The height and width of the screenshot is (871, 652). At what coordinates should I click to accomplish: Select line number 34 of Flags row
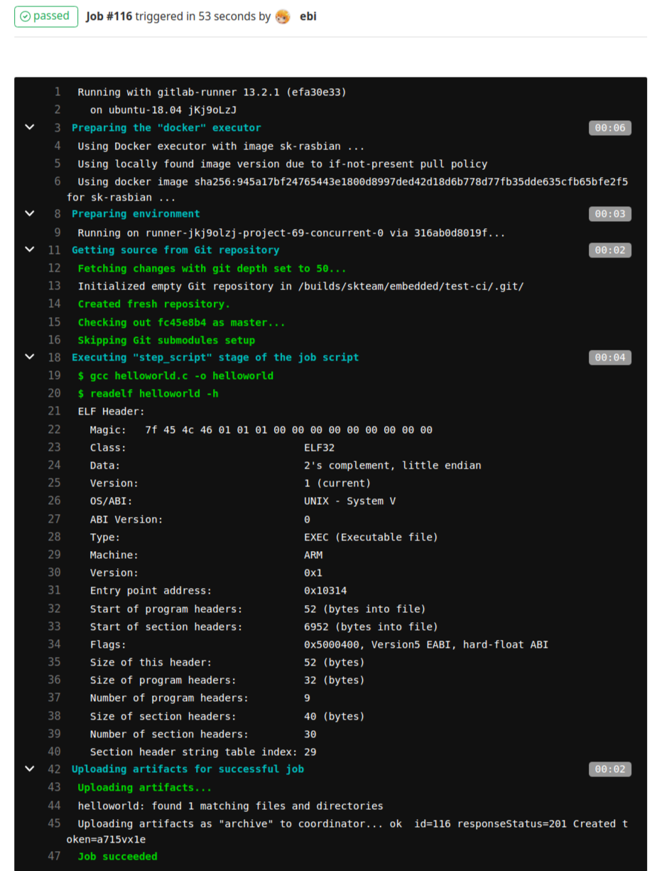[55, 644]
